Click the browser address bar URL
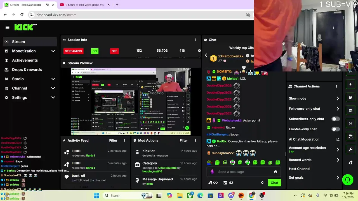Viewport: 358px width, 201px height. click(x=56, y=15)
